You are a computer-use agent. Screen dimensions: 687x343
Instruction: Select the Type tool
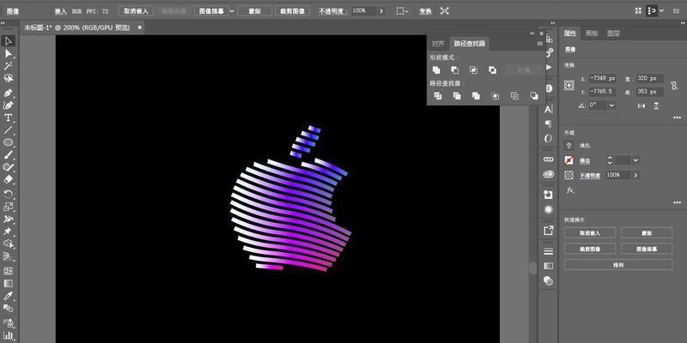[x=8, y=117]
